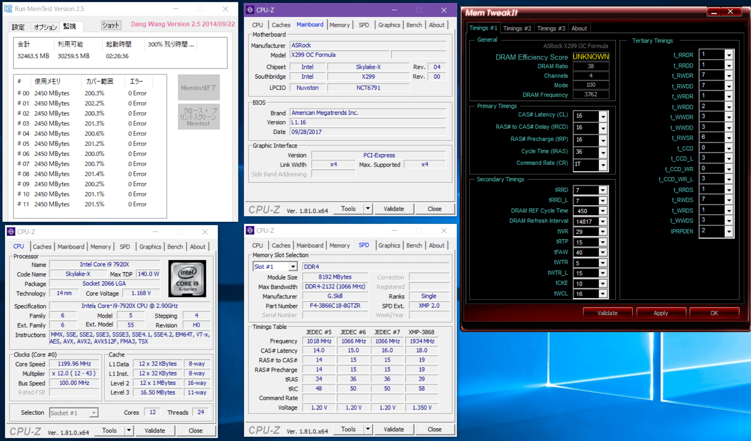Open Tools dropdown arrow in Mainboard CPU-Z window

[x=368, y=209]
